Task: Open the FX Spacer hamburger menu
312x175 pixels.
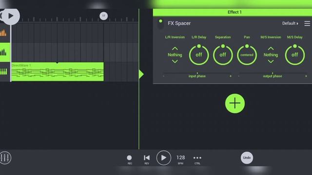Action: coord(307,23)
